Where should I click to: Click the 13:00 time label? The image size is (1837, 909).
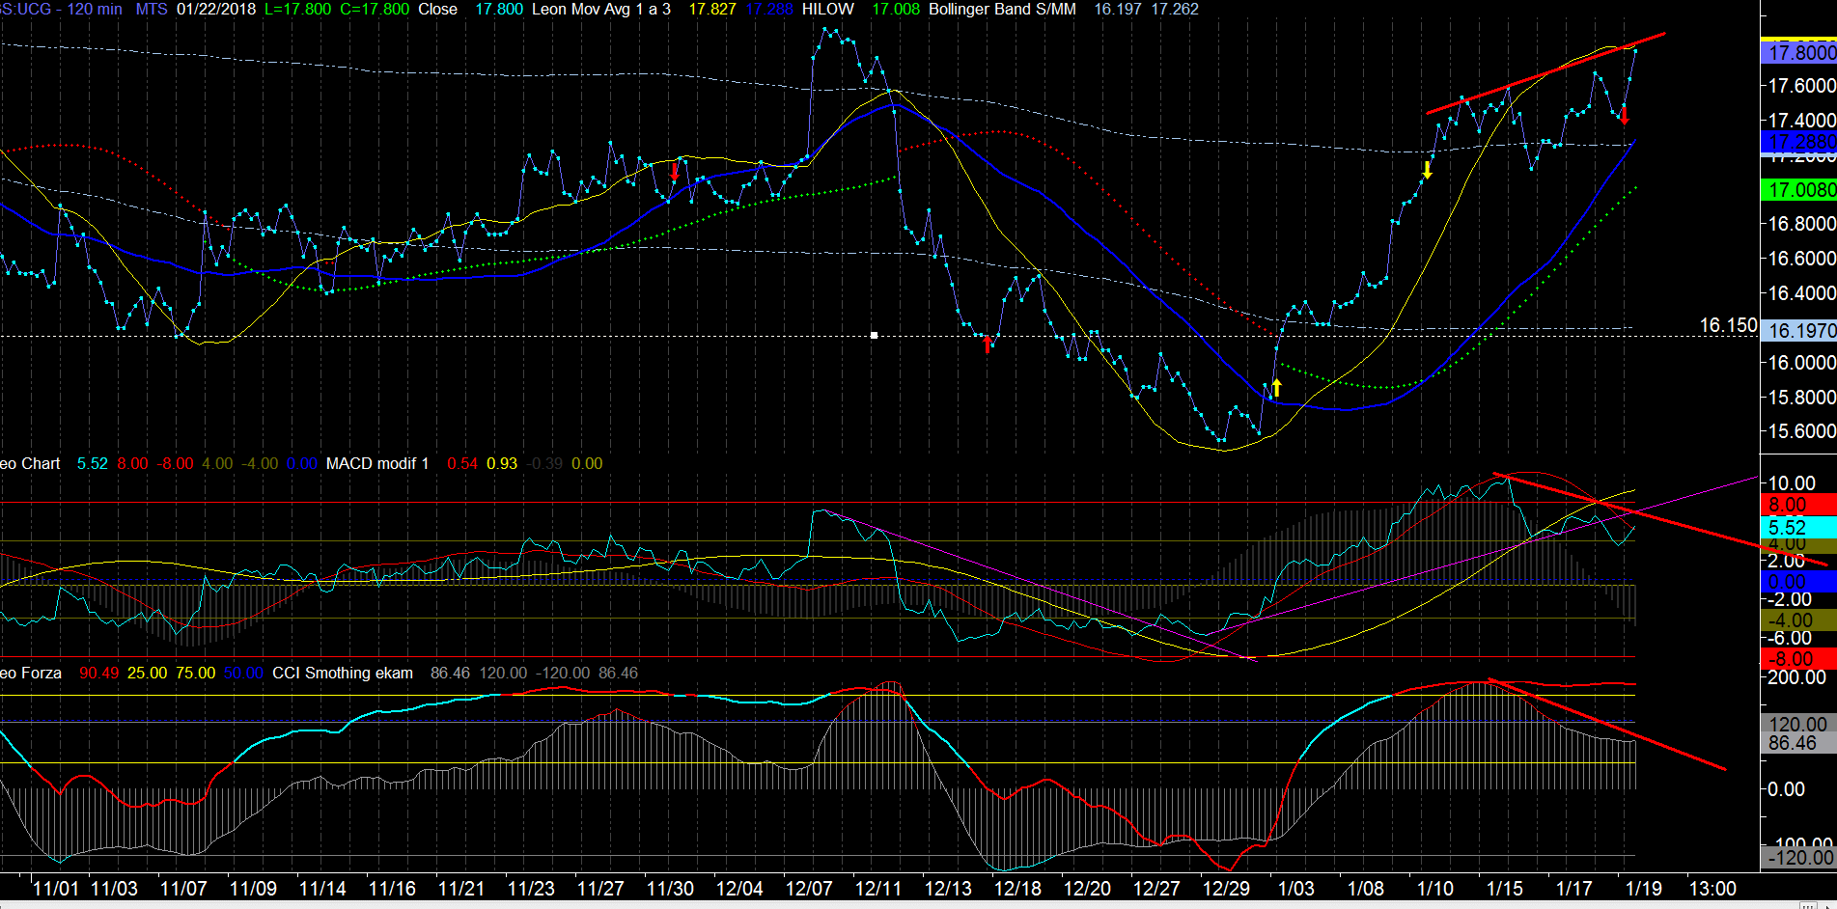pyautogui.click(x=1712, y=889)
